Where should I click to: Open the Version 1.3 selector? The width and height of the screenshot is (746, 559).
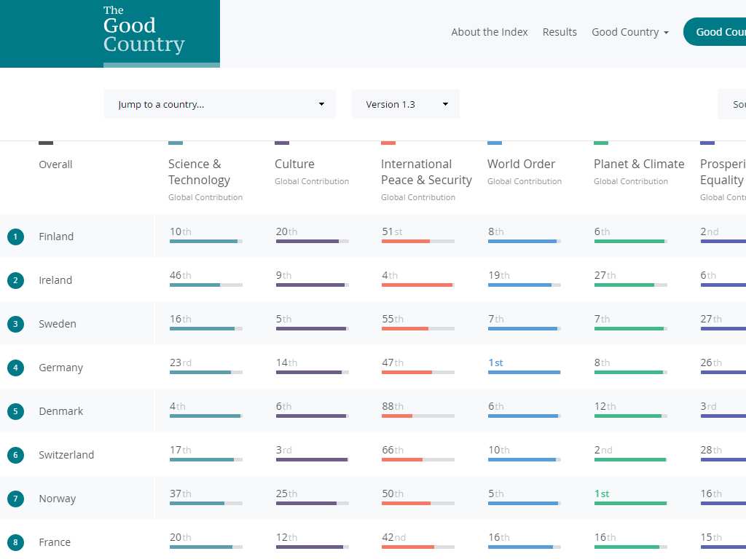click(x=405, y=104)
